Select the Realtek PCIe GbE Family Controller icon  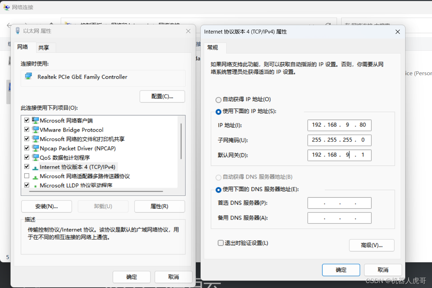click(x=29, y=77)
